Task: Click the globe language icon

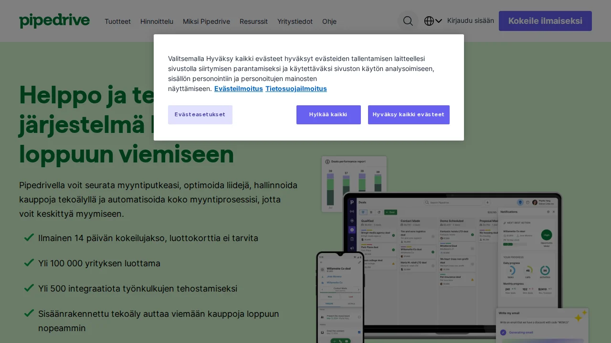Action: (429, 21)
